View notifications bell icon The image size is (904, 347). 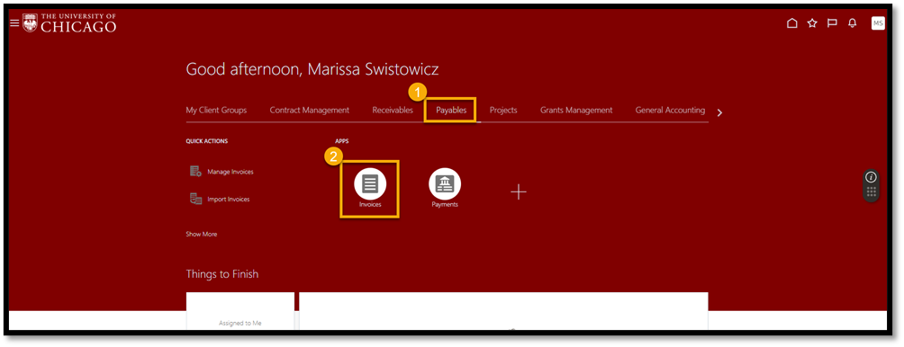pos(852,23)
